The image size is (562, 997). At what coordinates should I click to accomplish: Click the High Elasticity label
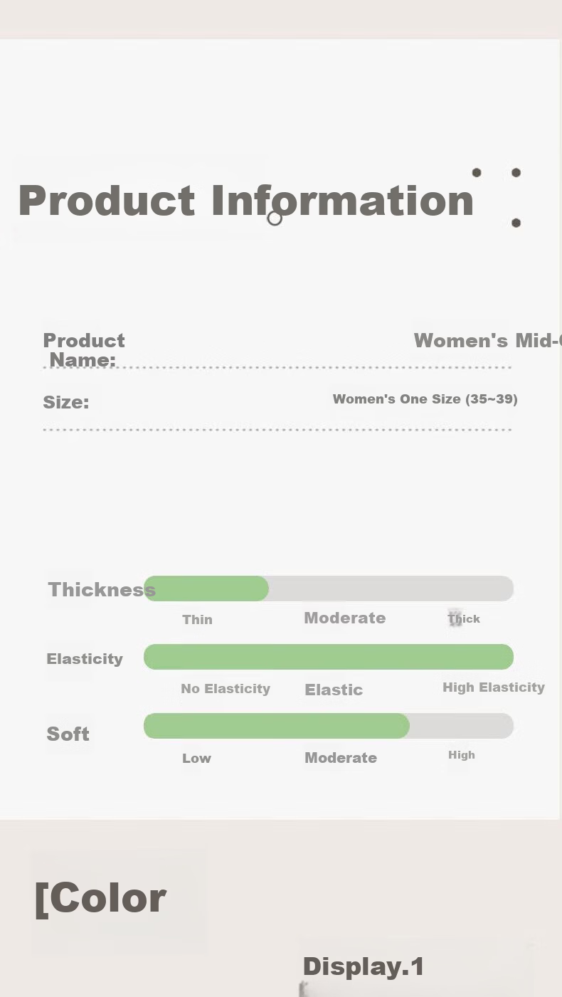494,687
